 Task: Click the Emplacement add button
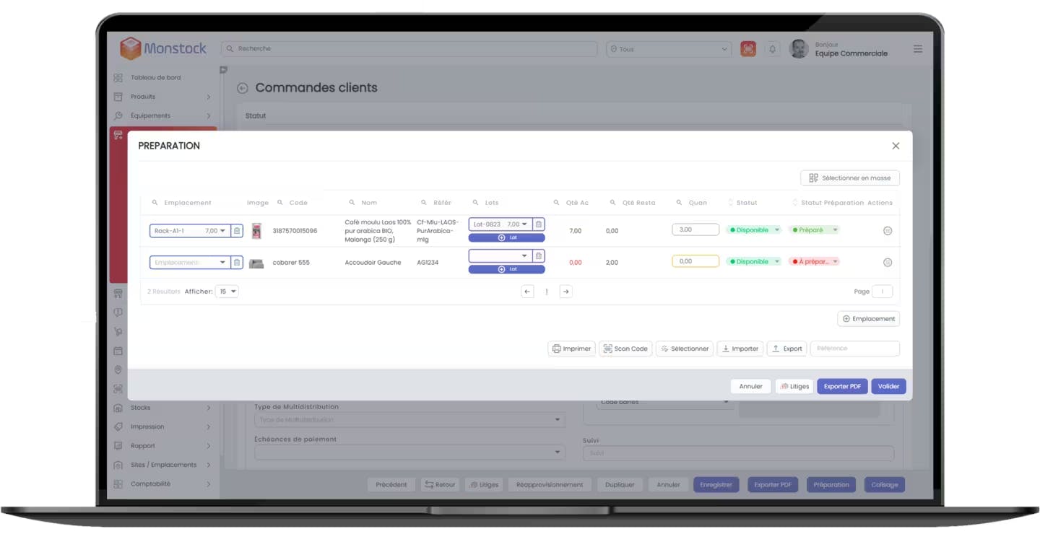(868, 319)
